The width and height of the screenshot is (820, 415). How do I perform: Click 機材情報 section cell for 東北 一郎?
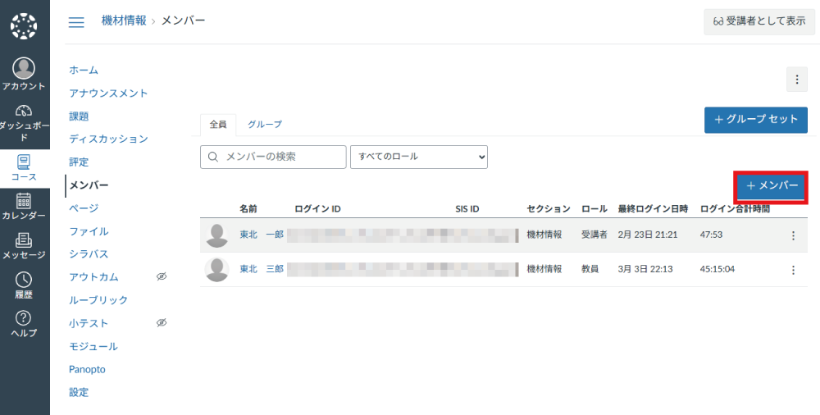point(544,235)
